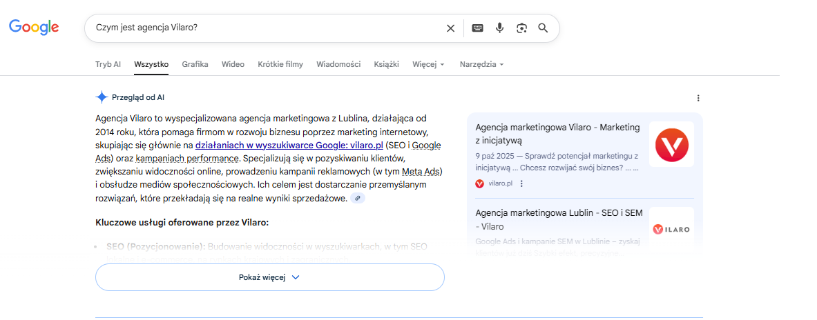Open the VILARO wordmark logo thumbnail
Viewport: 817px width, 320px height.
(671, 229)
